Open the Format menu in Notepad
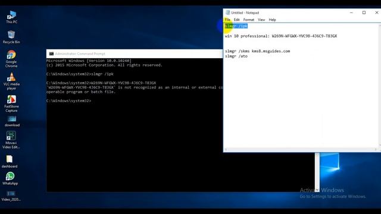381x214 pixels. [x=249, y=20]
